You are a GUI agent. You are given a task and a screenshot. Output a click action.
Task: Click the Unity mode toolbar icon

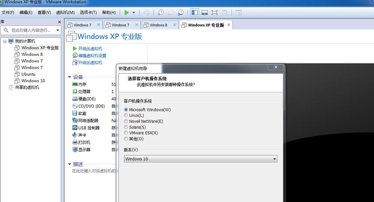[224, 12]
